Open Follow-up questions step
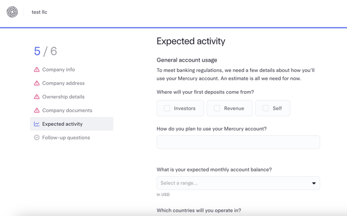This screenshot has width=347, height=216. pos(66,138)
